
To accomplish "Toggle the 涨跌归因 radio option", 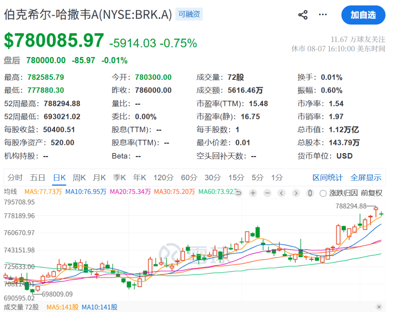I will (323, 193).
